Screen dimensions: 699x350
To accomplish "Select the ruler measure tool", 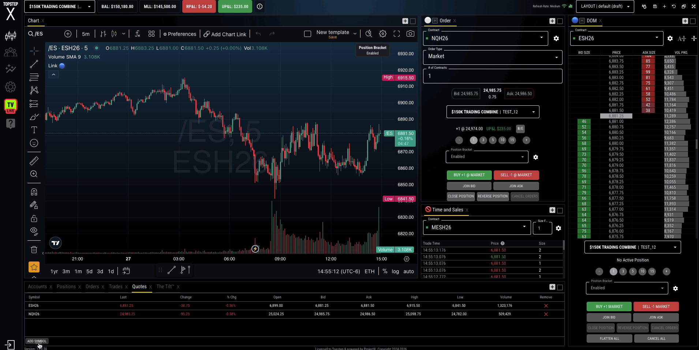I will point(34,161).
